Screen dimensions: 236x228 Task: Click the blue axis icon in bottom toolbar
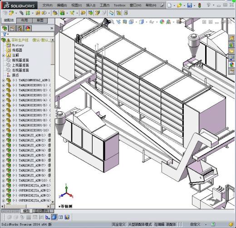(x=48, y=217)
